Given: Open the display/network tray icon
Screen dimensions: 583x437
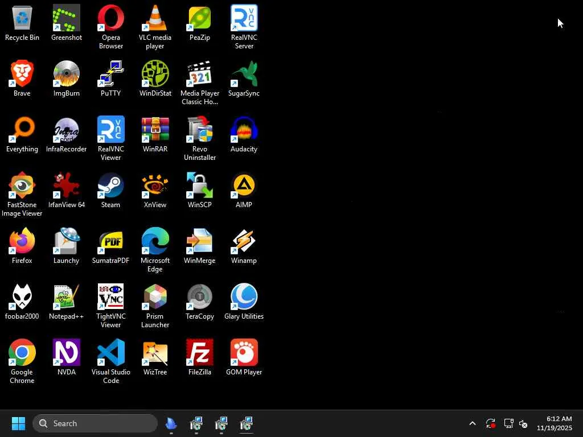Looking at the screenshot, I should (x=508, y=423).
